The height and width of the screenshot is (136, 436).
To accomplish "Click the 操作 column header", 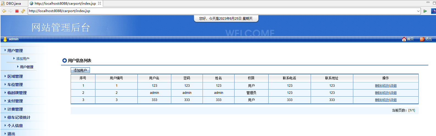I will tap(386, 78).
